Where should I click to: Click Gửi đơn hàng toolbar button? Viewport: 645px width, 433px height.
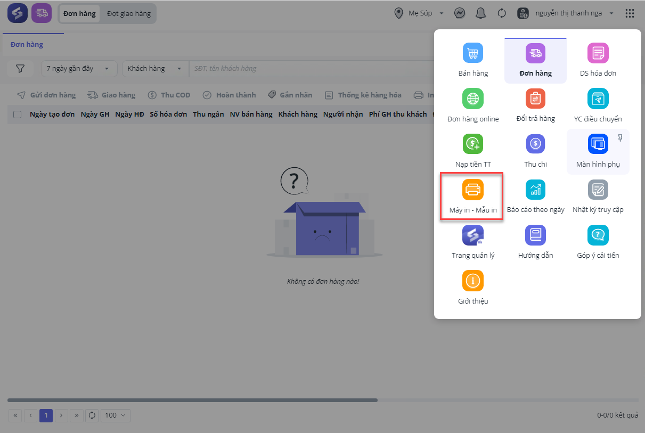click(46, 95)
